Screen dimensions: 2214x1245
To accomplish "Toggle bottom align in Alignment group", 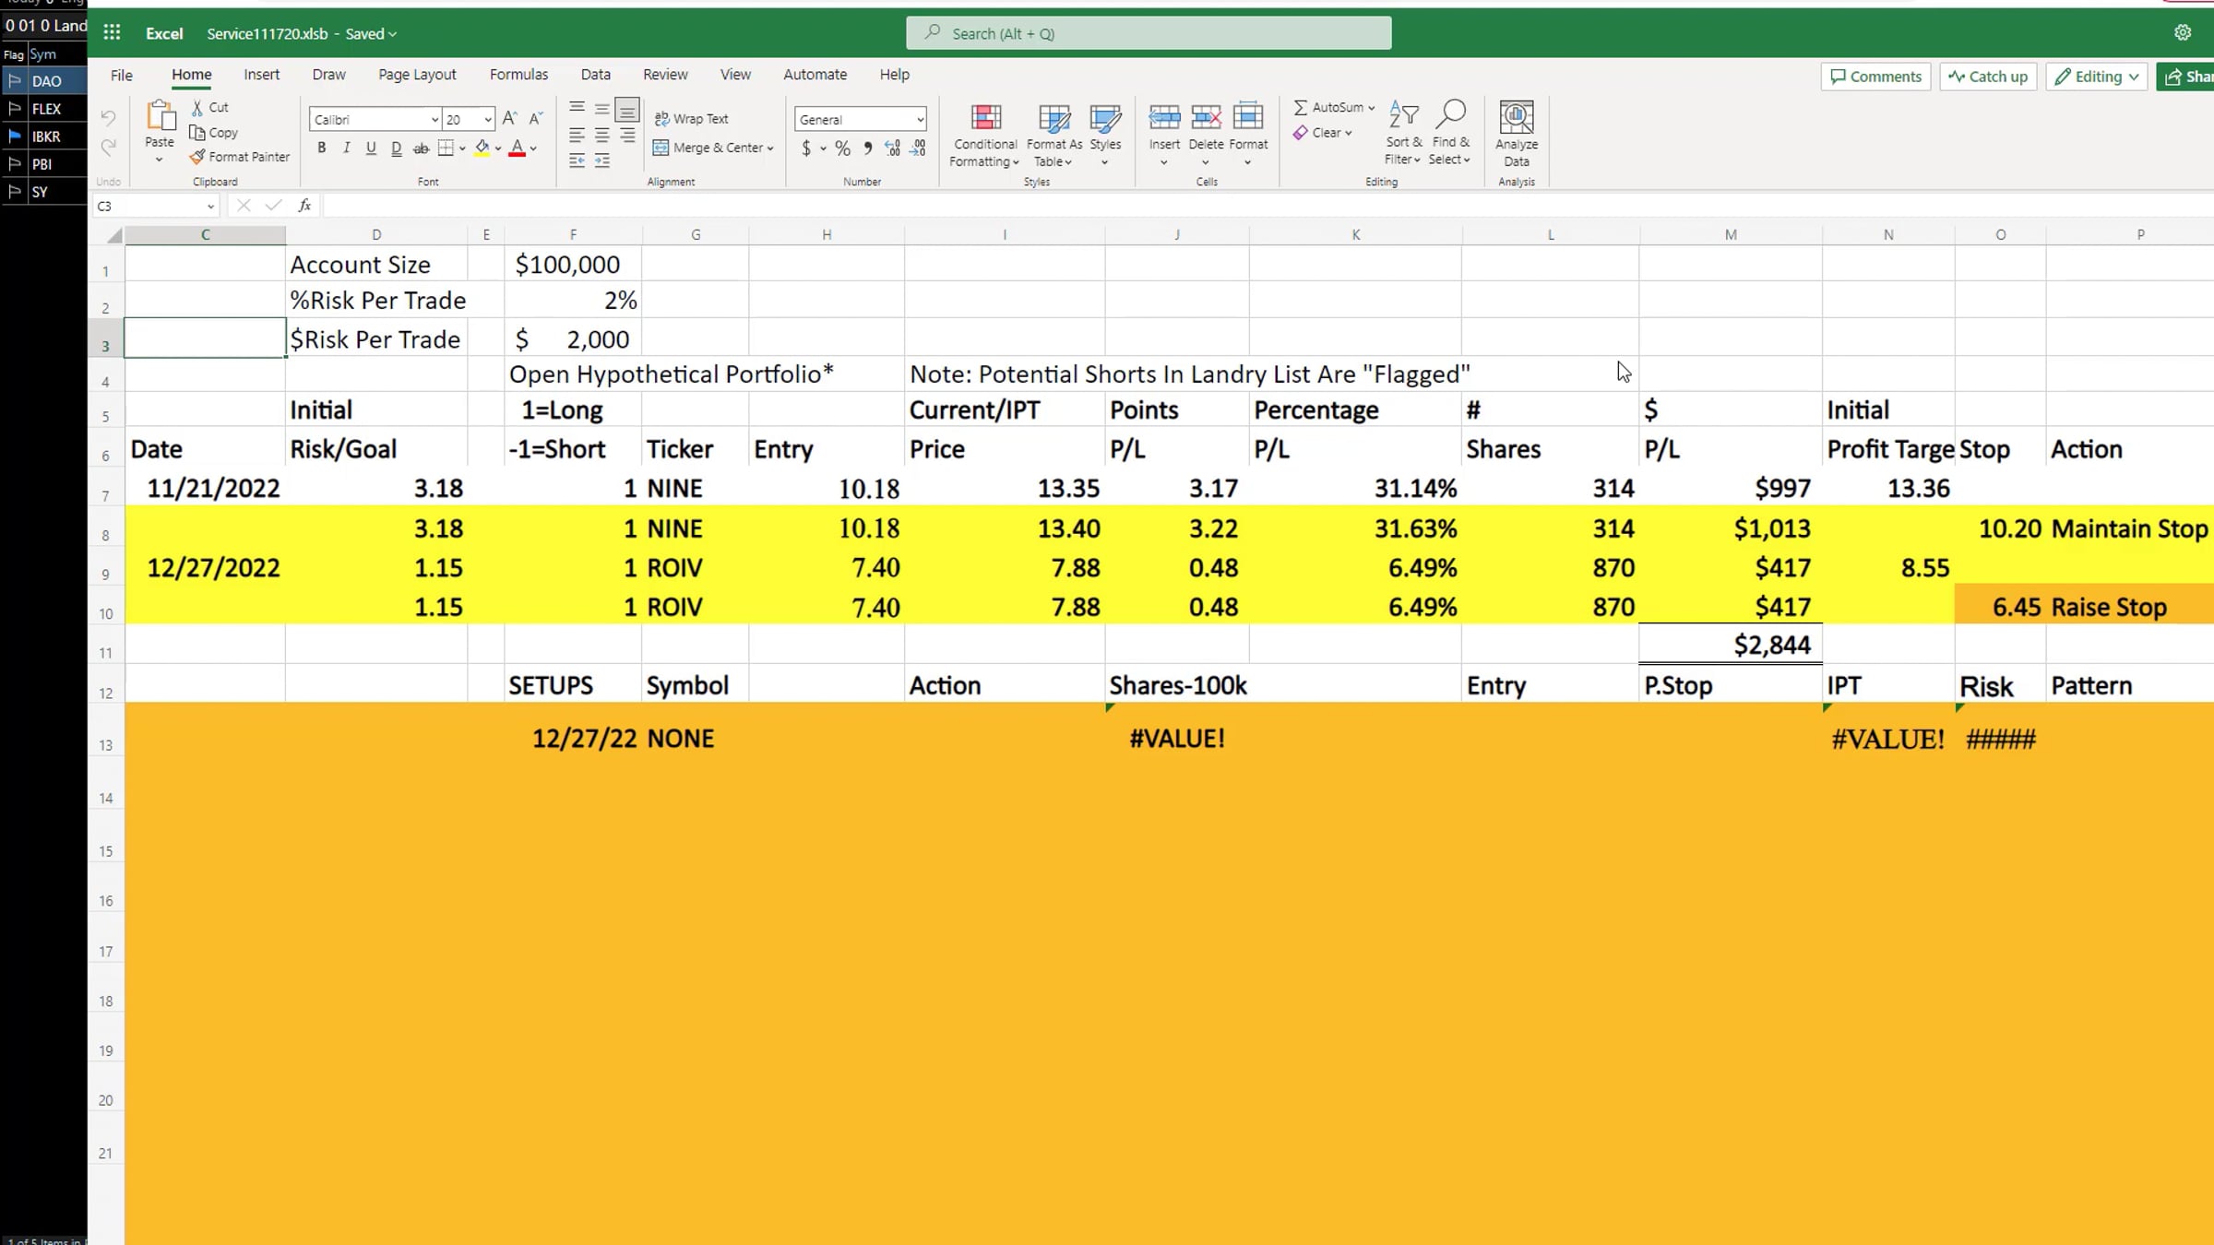I will click(x=627, y=110).
